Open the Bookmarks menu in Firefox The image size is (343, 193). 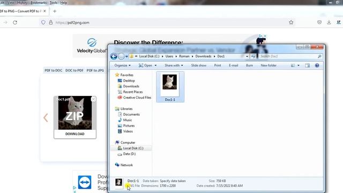tap(39, 3)
